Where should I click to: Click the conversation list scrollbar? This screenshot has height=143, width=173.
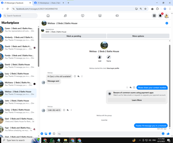tap(38, 47)
